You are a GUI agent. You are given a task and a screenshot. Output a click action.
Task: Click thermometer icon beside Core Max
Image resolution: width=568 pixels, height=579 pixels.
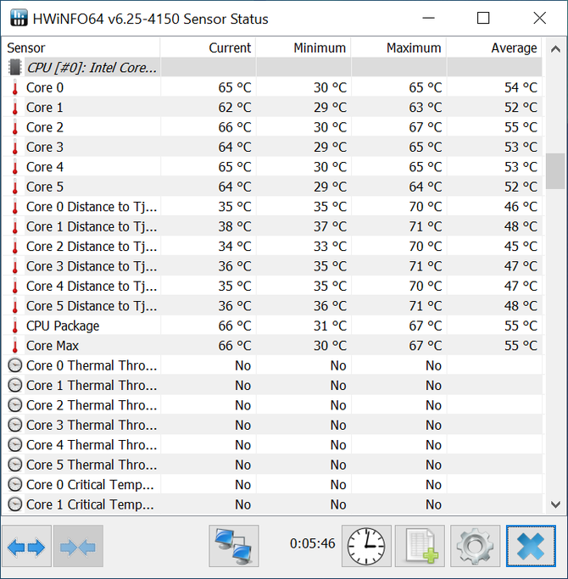coord(15,346)
